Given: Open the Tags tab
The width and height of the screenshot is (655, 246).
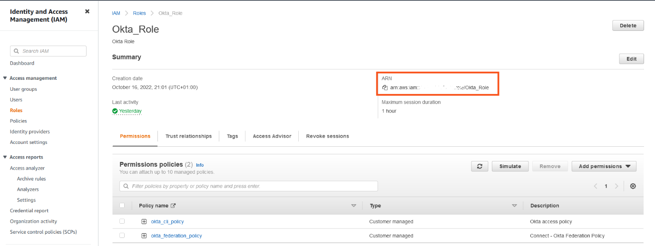Looking at the screenshot, I should pos(232,136).
